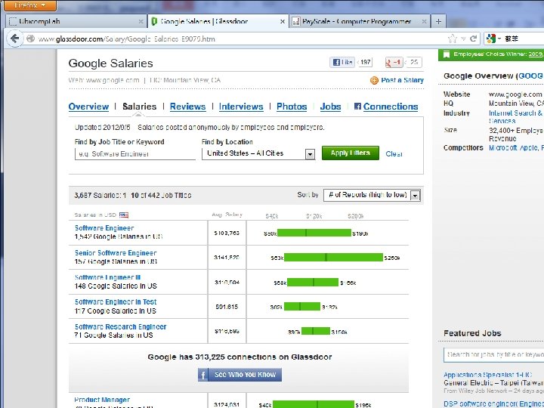Click the Apply Filters button
The height and width of the screenshot is (408, 544).
[x=350, y=153]
